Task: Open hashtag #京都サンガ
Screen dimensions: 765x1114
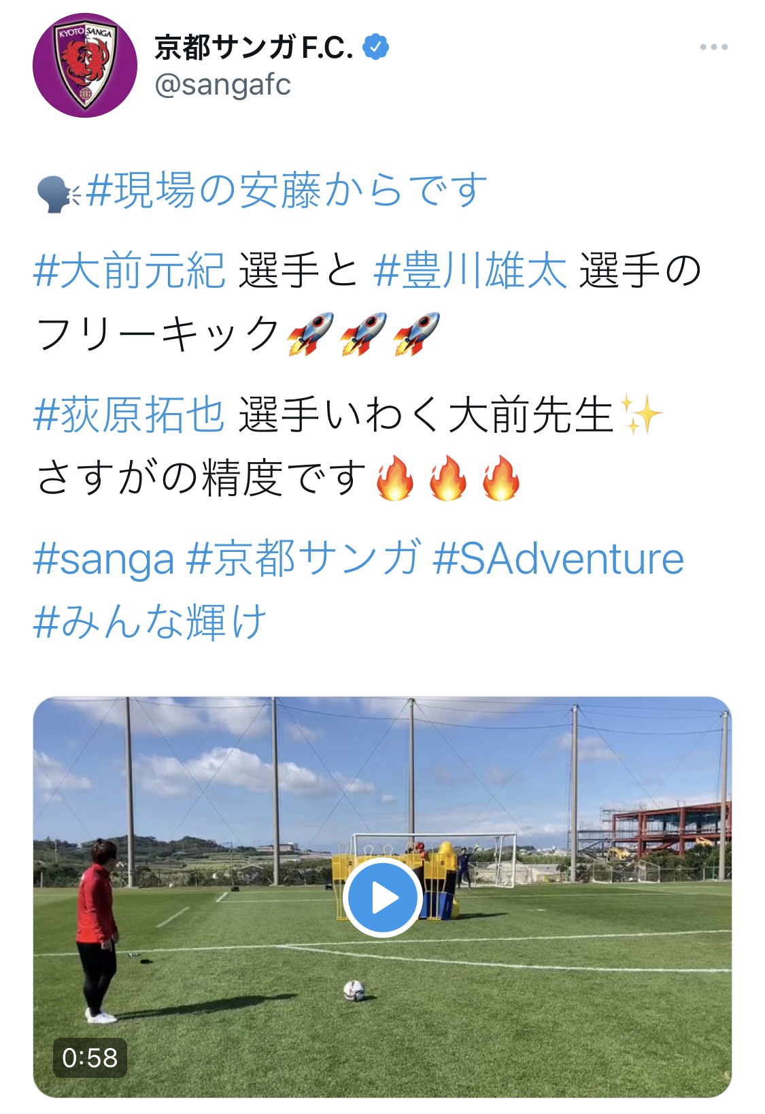Action: pos(303,558)
